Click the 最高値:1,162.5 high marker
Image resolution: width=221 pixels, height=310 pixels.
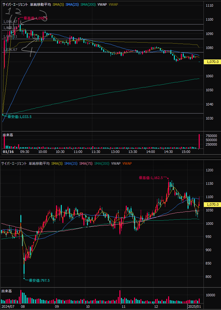(x=151, y=178)
